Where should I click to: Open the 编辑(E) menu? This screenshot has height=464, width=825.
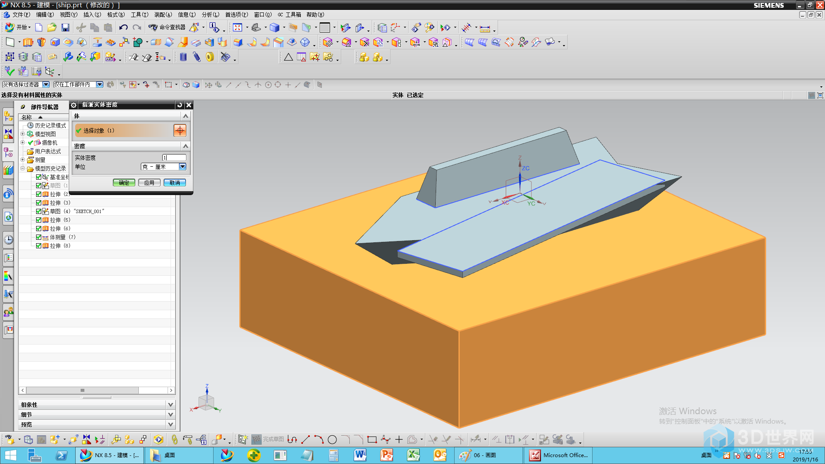point(45,15)
